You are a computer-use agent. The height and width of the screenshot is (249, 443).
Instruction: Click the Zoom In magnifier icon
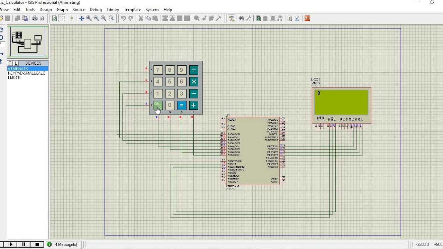point(89,18)
